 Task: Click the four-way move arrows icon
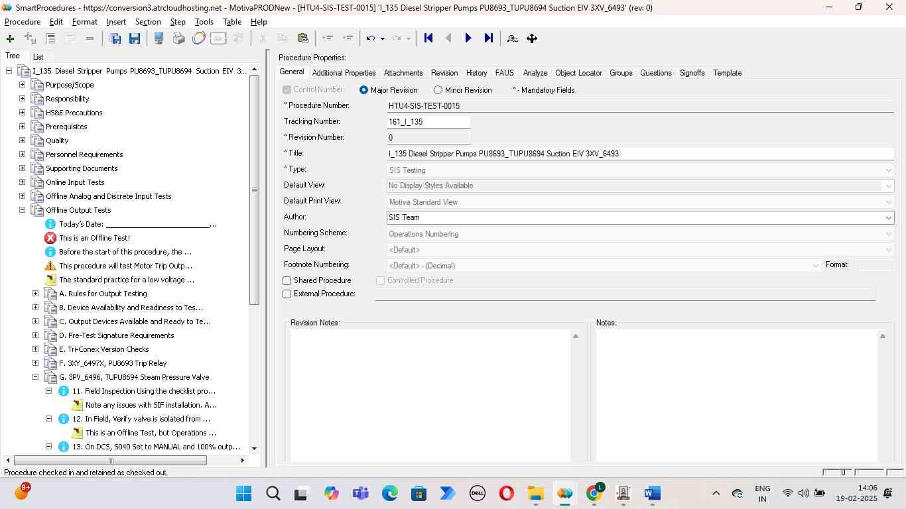(x=532, y=38)
